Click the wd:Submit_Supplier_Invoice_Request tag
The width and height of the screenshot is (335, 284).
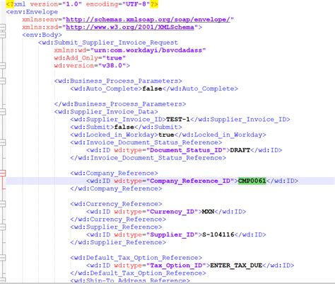(108, 42)
